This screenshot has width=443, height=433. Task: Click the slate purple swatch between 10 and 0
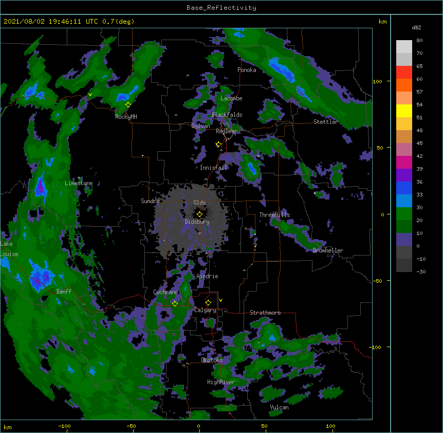[404, 240]
